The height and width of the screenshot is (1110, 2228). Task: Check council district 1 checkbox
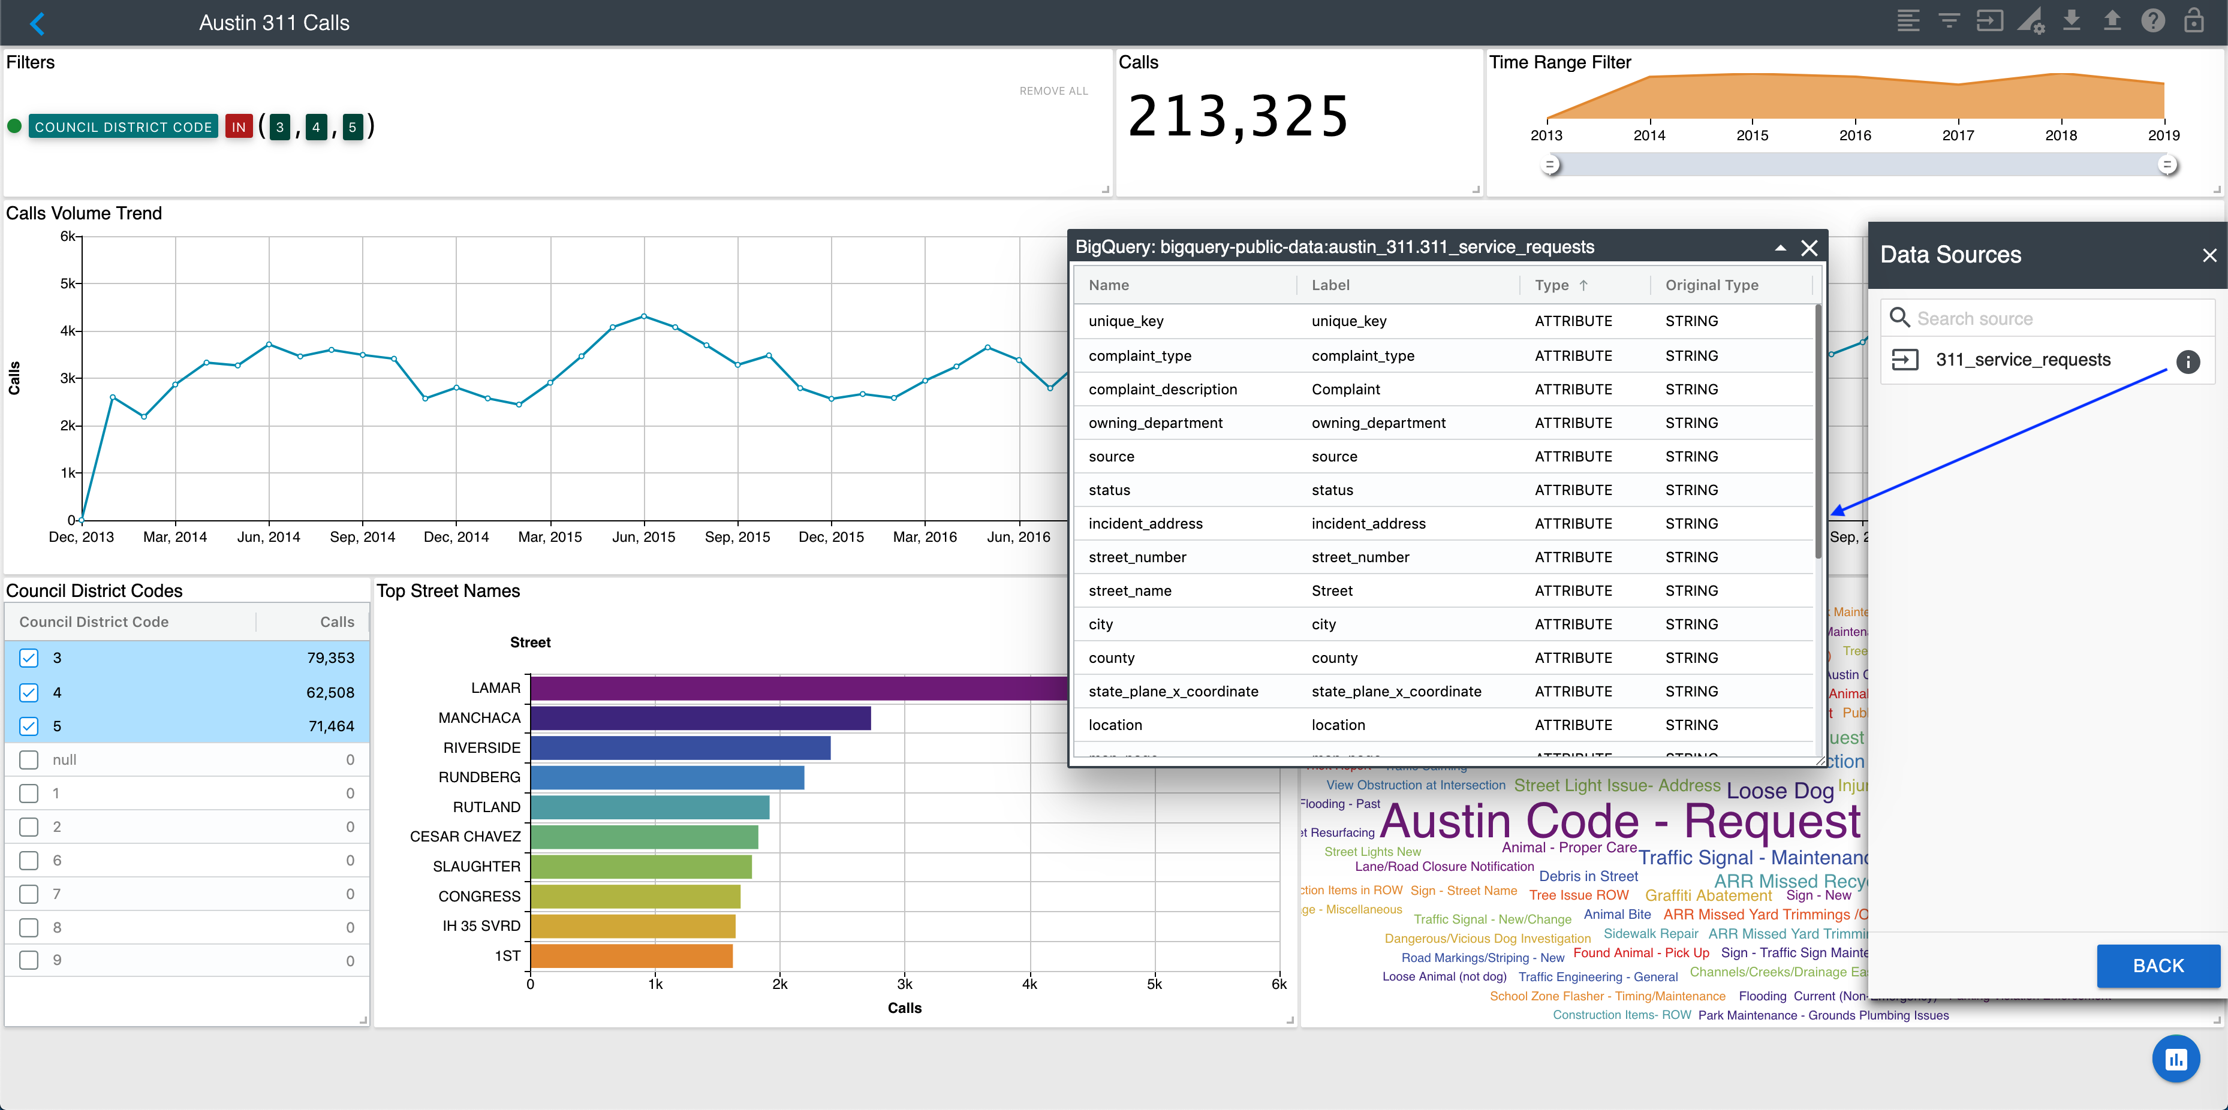pos(29,794)
